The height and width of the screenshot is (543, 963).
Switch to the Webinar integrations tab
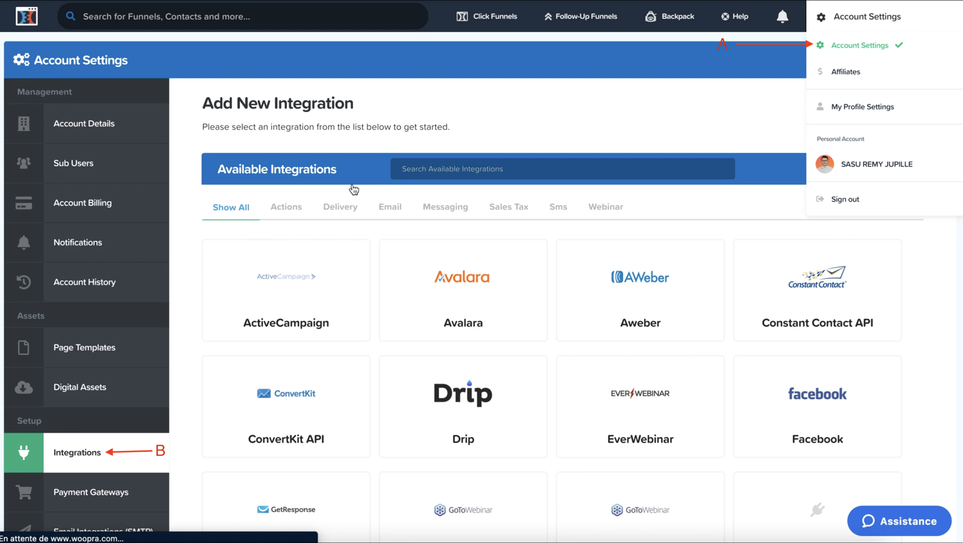tap(605, 207)
